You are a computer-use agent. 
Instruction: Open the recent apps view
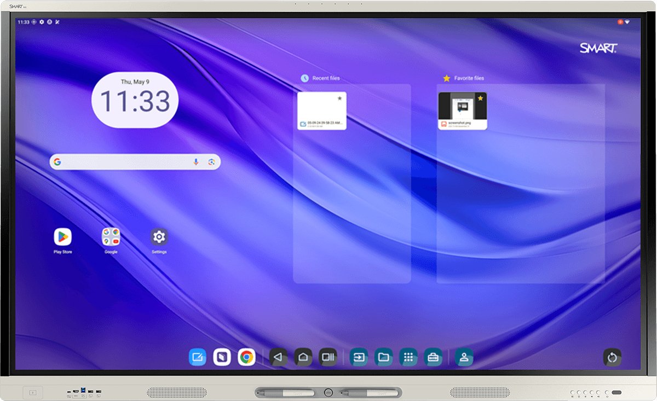pyautogui.click(x=327, y=357)
